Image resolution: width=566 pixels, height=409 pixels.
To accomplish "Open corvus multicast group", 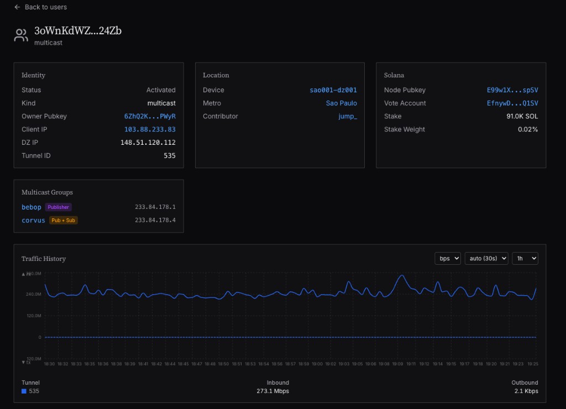I will point(33,221).
